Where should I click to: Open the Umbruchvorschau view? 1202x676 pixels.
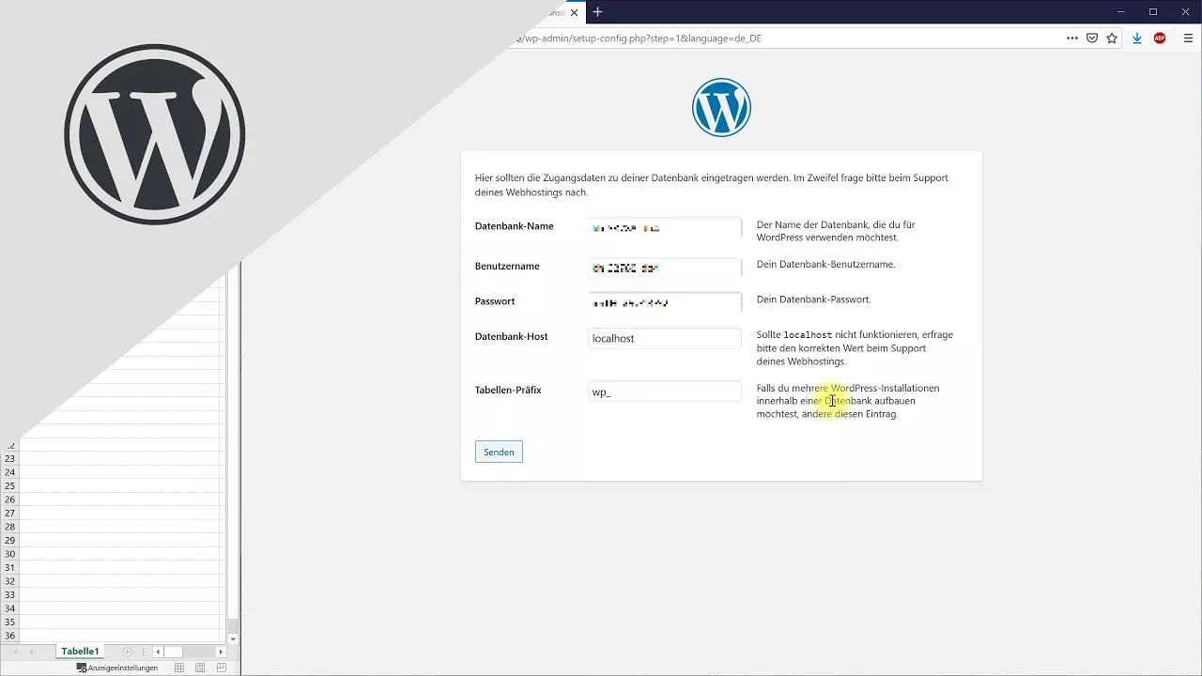coord(223,668)
